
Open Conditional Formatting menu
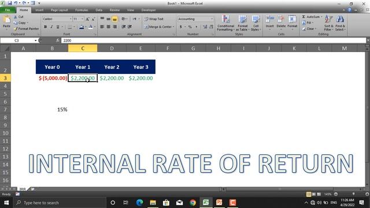[x=225, y=23]
